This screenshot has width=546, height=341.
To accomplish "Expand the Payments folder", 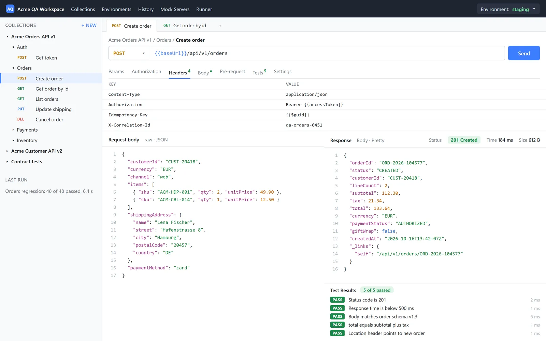I will click(x=13, y=130).
